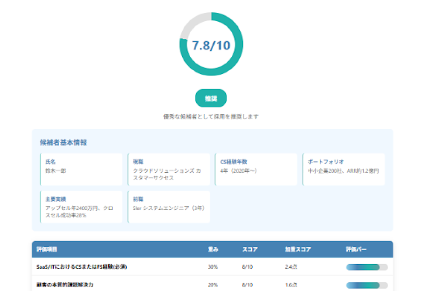
Task: Click the CS経験年数 info card
Action: point(256,170)
